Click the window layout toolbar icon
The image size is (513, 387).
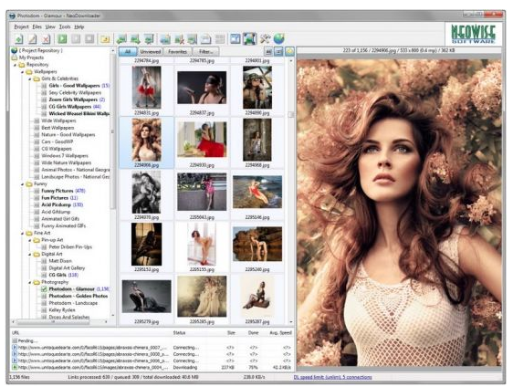(235, 39)
